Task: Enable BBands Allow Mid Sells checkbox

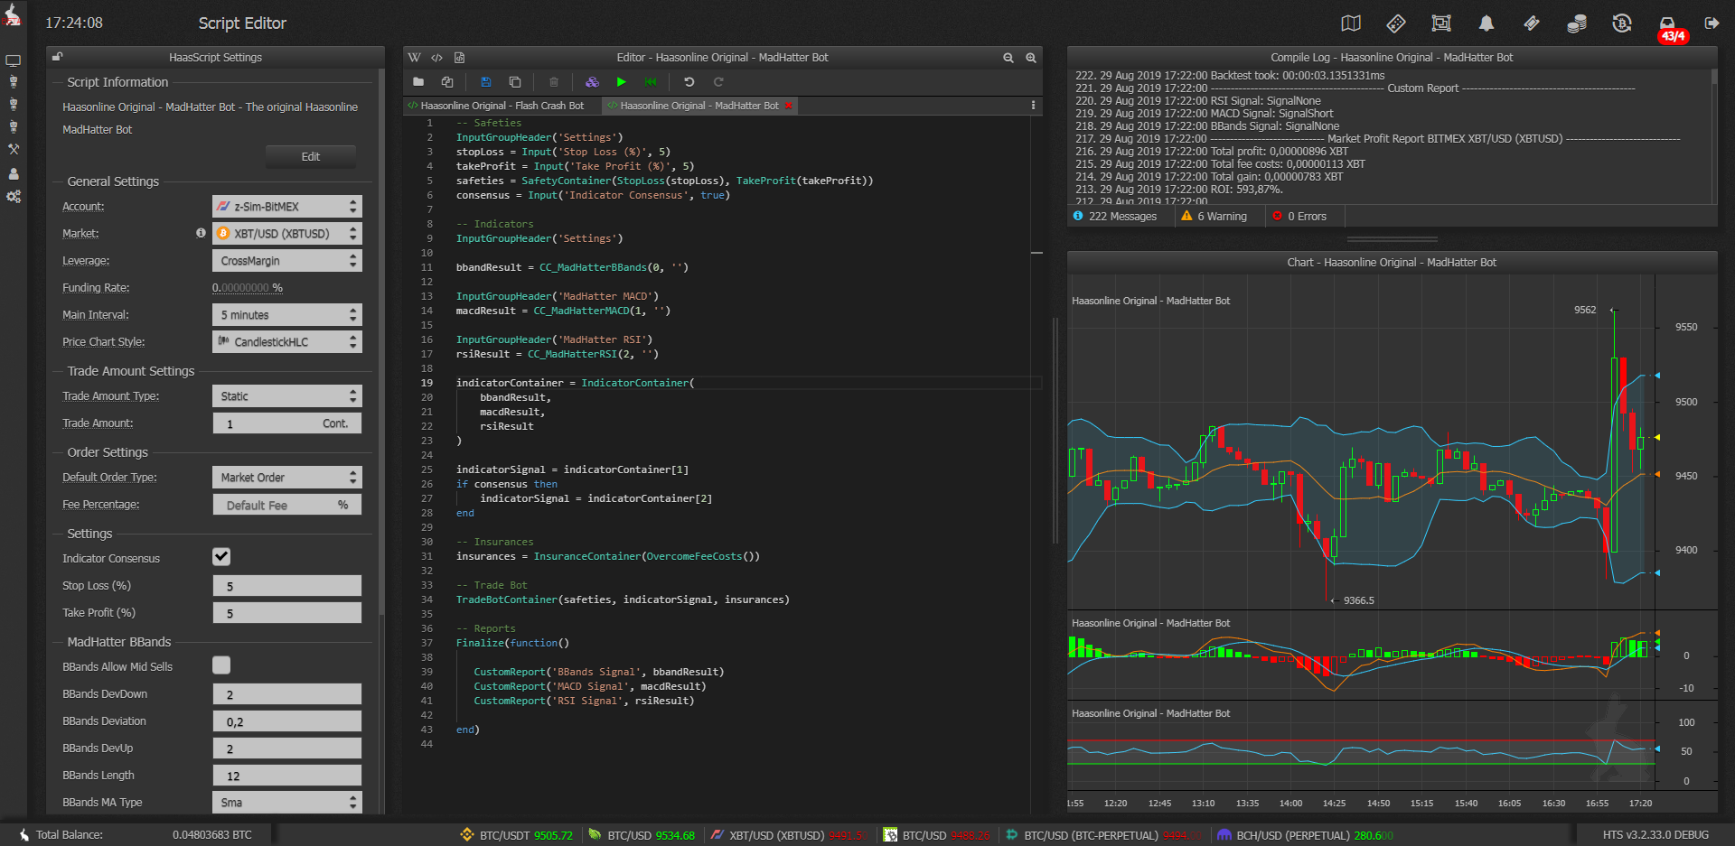Action: point(221,665)
